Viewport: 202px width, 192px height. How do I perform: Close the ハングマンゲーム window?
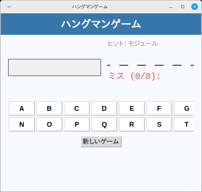[x=195, y=7]
